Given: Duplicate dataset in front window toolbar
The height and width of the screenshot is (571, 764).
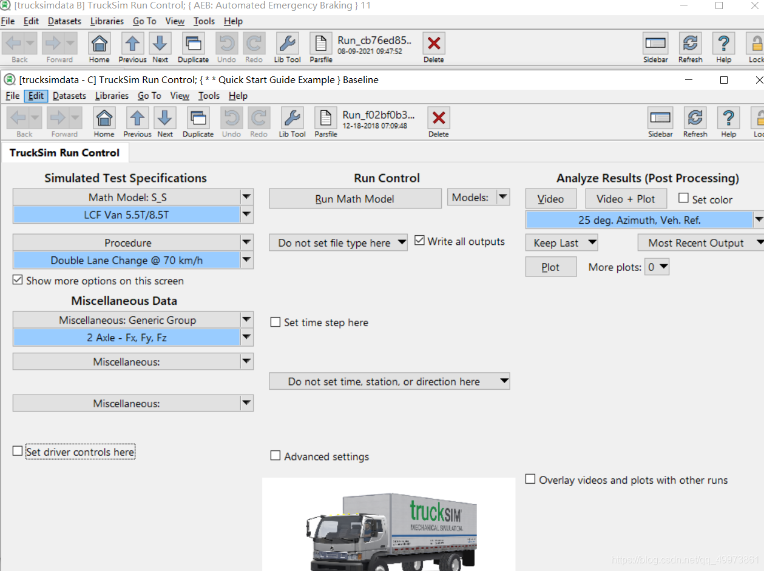Looking at the screenshot, I should coord(198,118).
